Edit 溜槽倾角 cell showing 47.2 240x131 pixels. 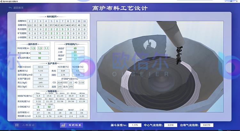pyautogui.click(x=74, y=25)
